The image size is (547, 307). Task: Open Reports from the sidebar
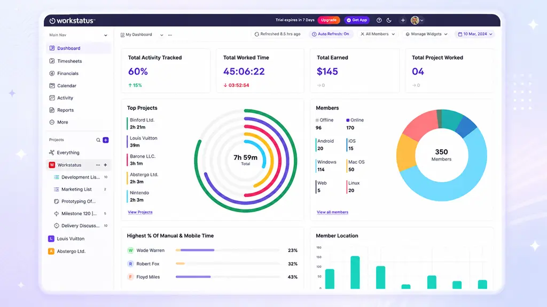coord(65,110)
